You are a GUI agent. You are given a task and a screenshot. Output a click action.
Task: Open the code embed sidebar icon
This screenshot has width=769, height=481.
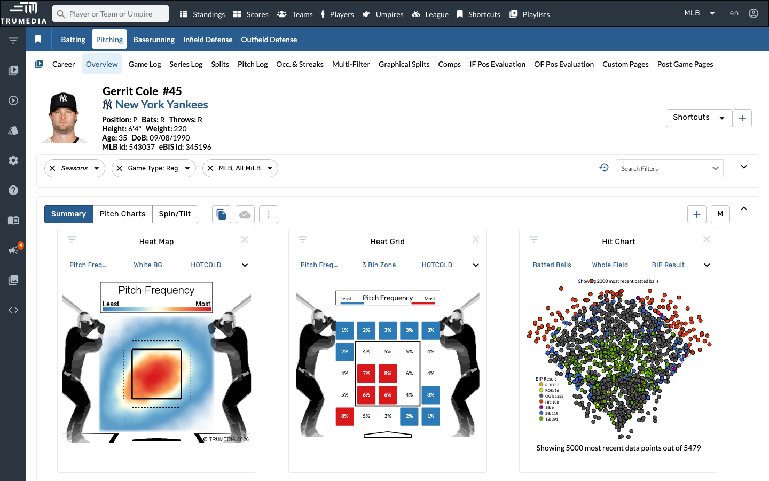(x=13, y=310)
